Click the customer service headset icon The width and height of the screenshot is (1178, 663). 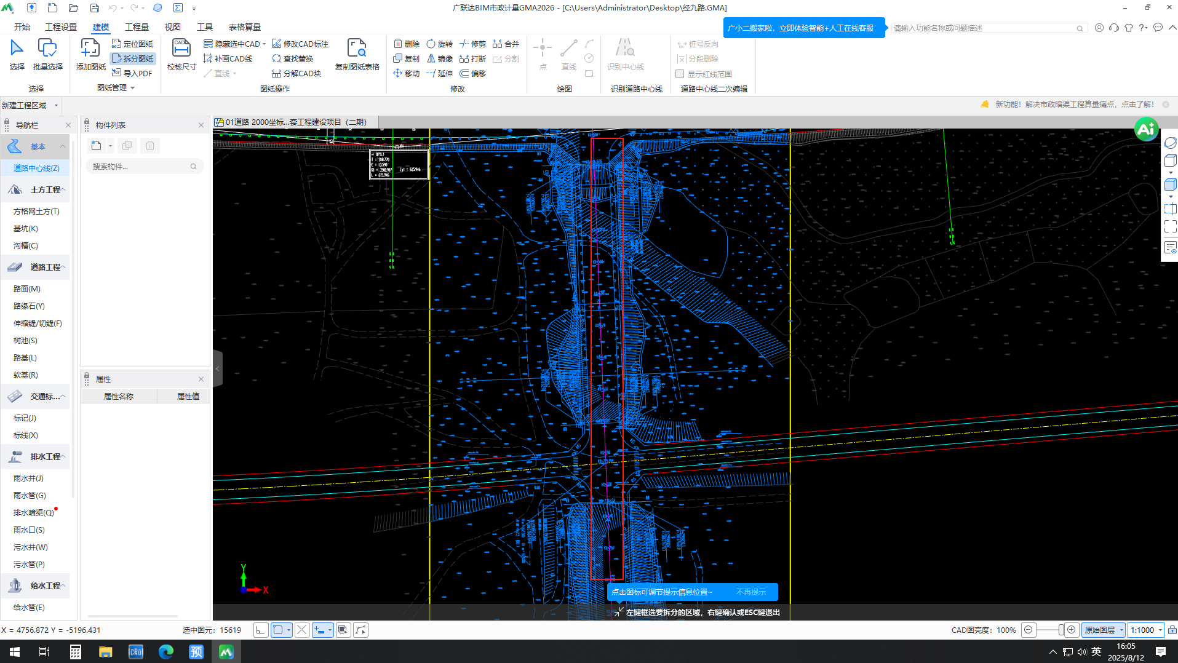coord(1113,28)
